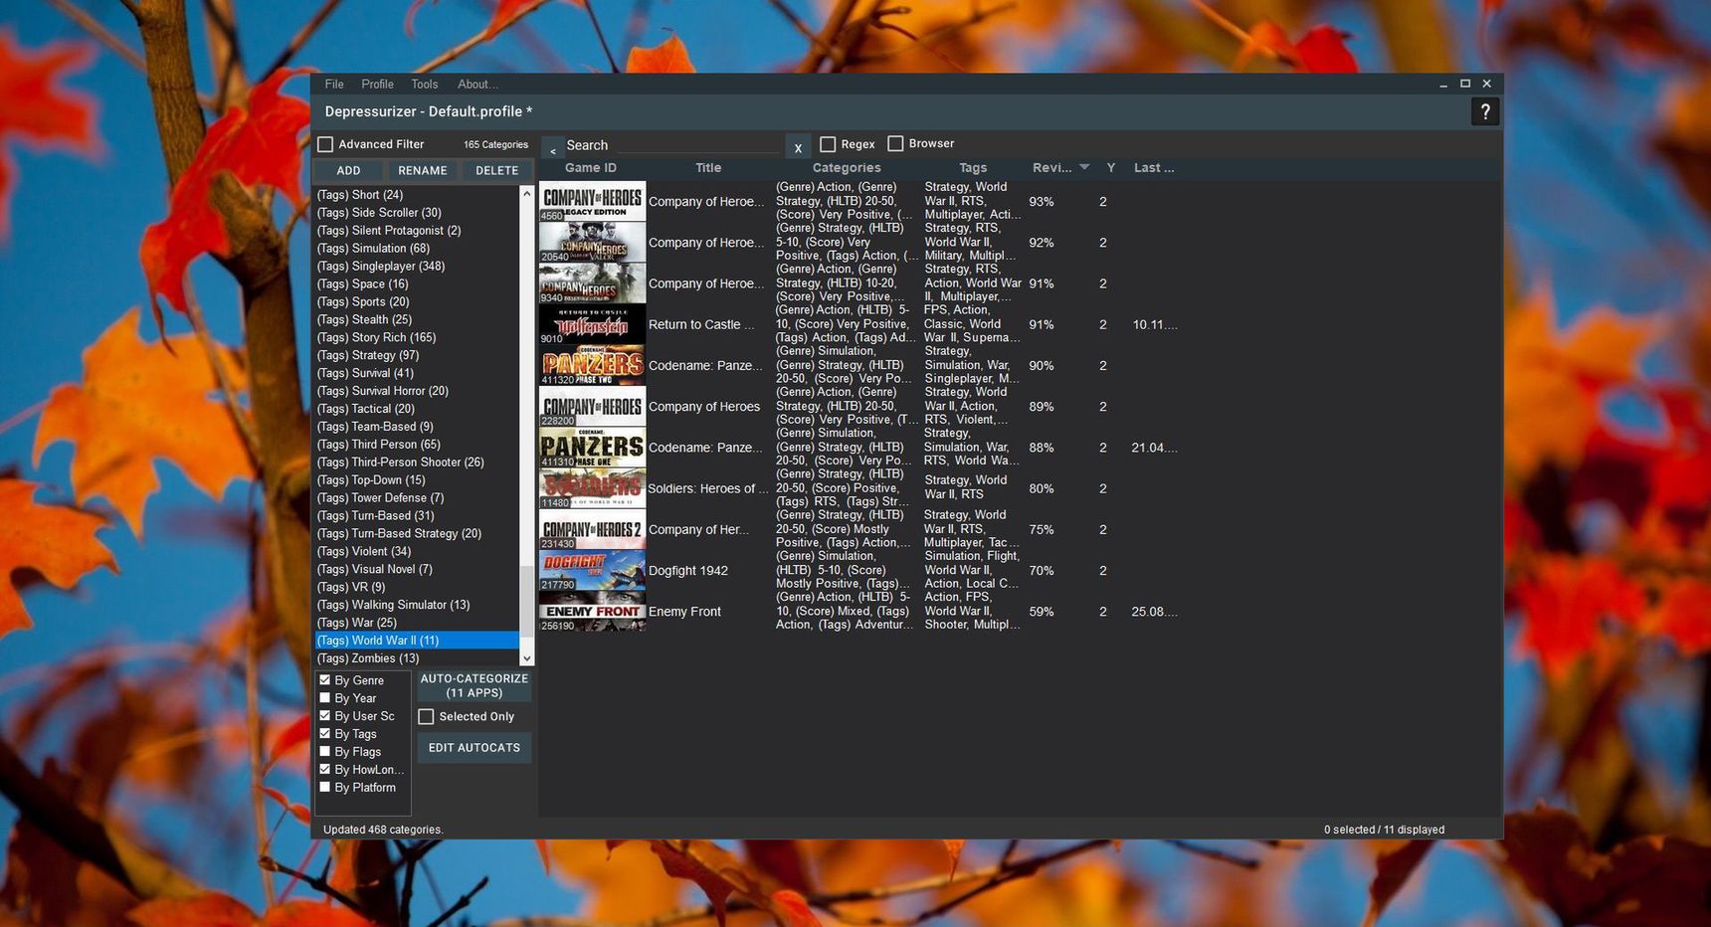Click the 93% review score cell
The height and width of the screenshot is (927, 1711).
point(1042,202)
